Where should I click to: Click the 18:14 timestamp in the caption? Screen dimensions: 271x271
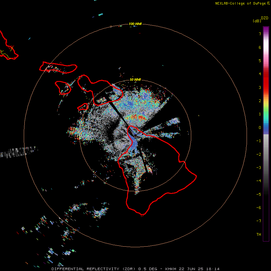pyautogui.click(x=213, y=269)
